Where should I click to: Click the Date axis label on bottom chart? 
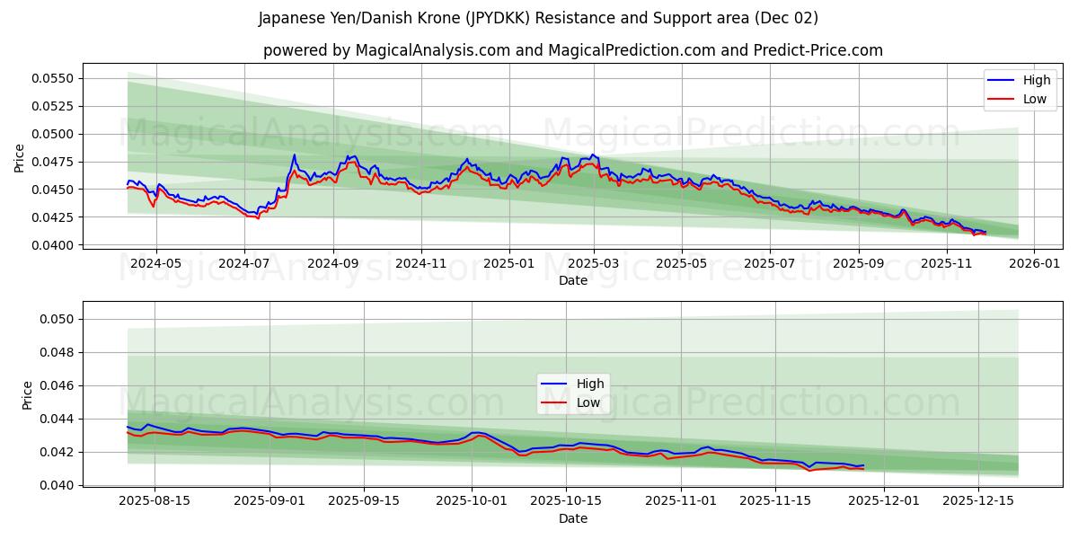coord(573,518)
